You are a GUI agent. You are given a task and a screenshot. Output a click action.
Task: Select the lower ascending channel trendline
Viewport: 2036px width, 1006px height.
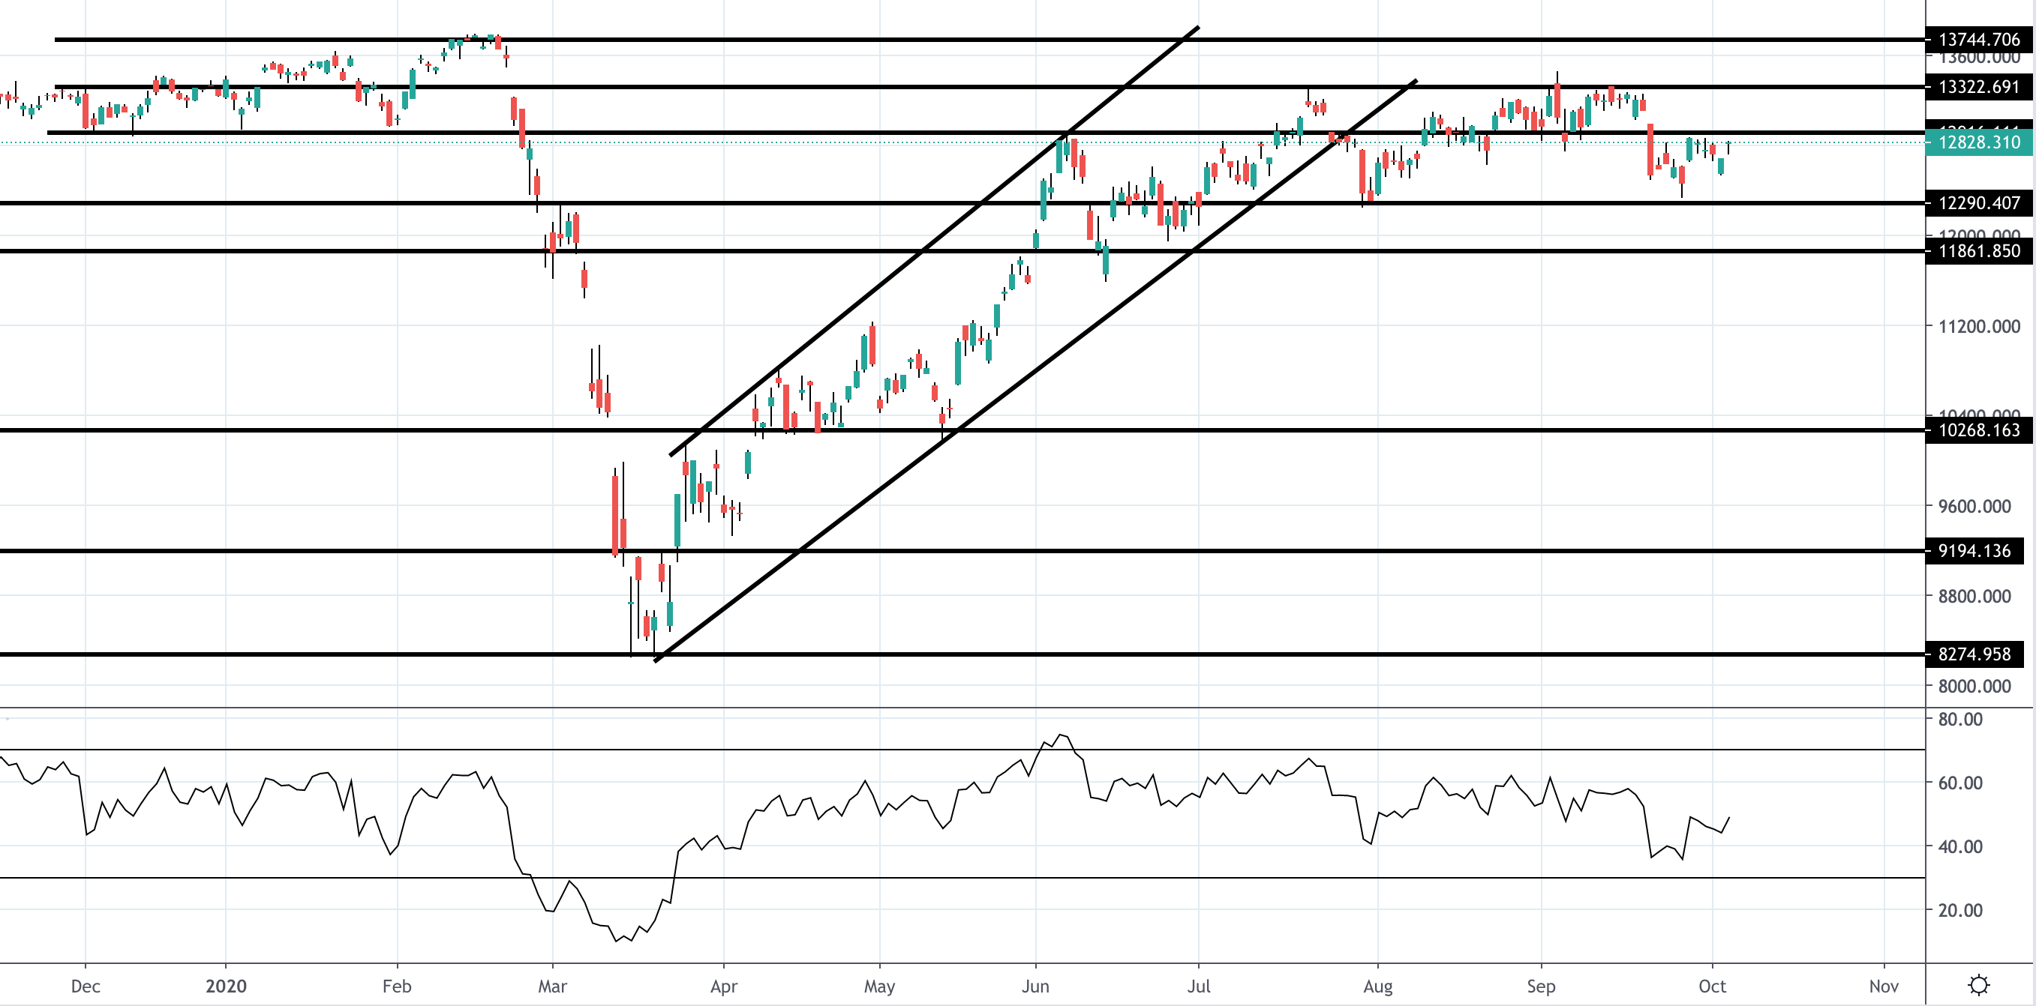point(1035,371)
